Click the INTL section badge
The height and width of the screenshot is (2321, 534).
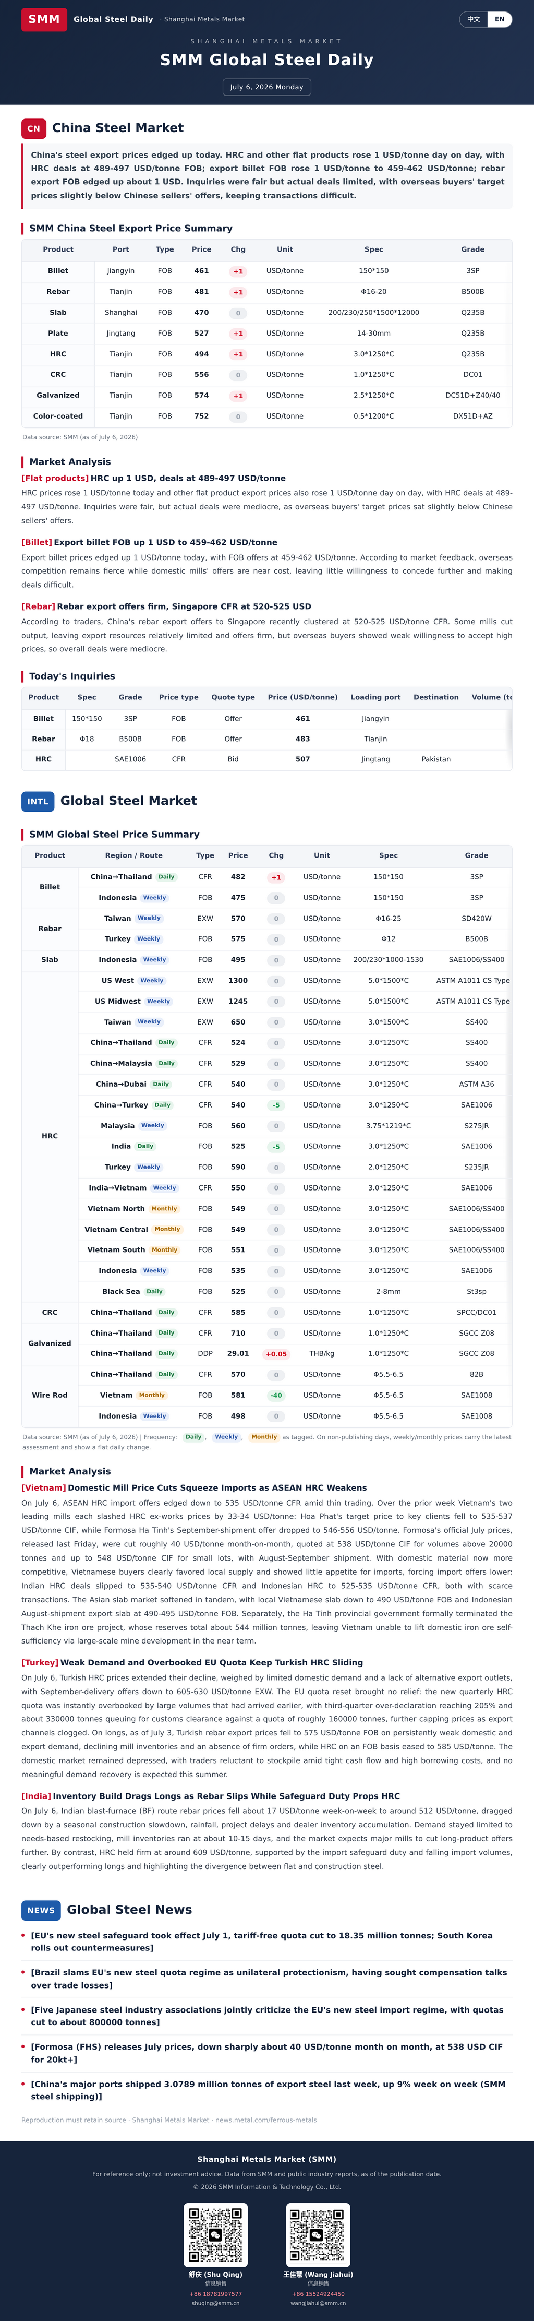(x=38, y=801)
